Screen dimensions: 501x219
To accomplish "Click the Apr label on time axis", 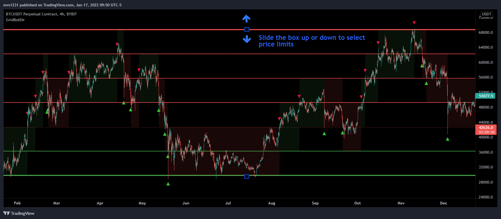I will [100, 203].
